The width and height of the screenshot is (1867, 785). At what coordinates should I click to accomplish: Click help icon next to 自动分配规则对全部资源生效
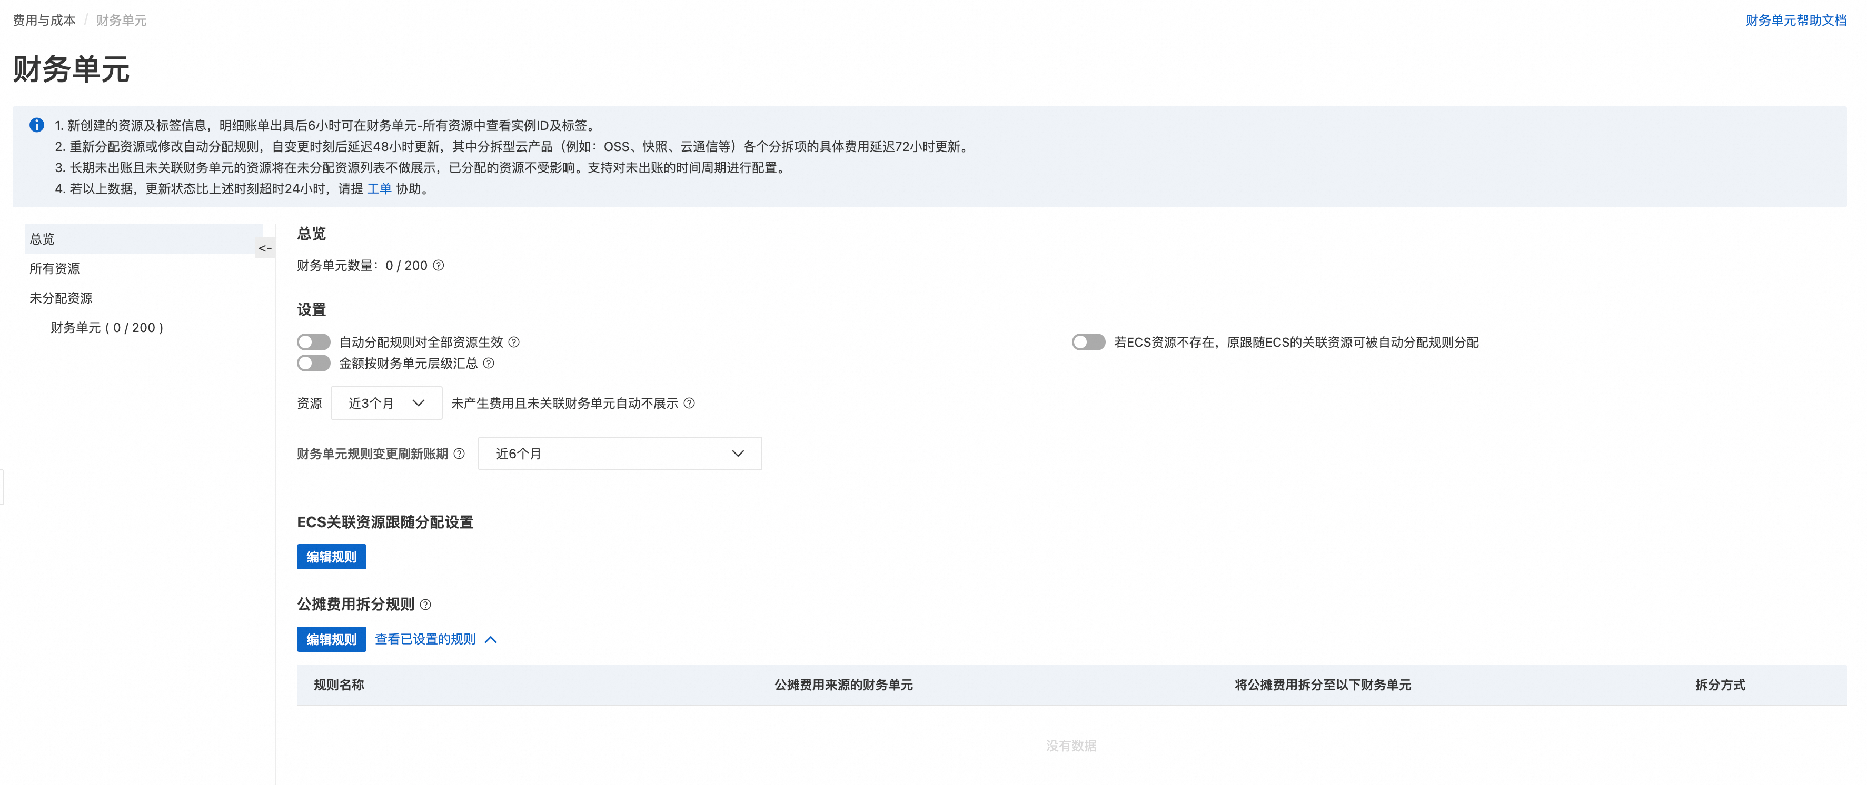pos(514,342)
